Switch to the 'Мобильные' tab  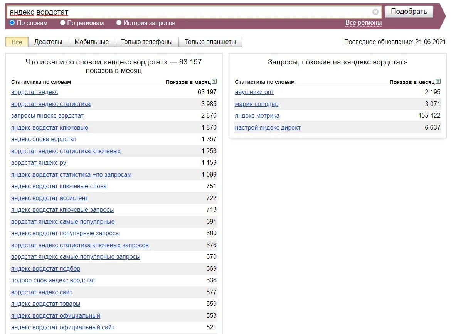tap(92, 42)
